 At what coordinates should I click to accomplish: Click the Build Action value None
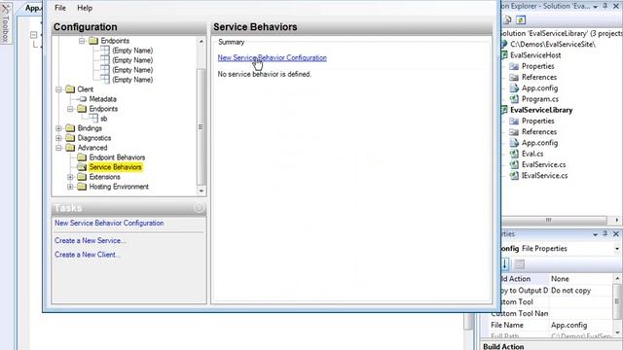pos(560,279)
